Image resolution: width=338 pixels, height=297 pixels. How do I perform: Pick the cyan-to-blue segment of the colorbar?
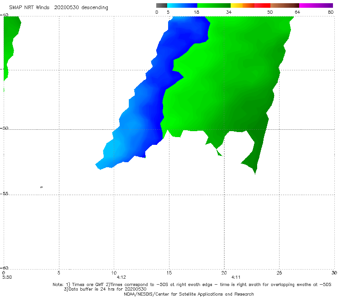click(182, 5)
